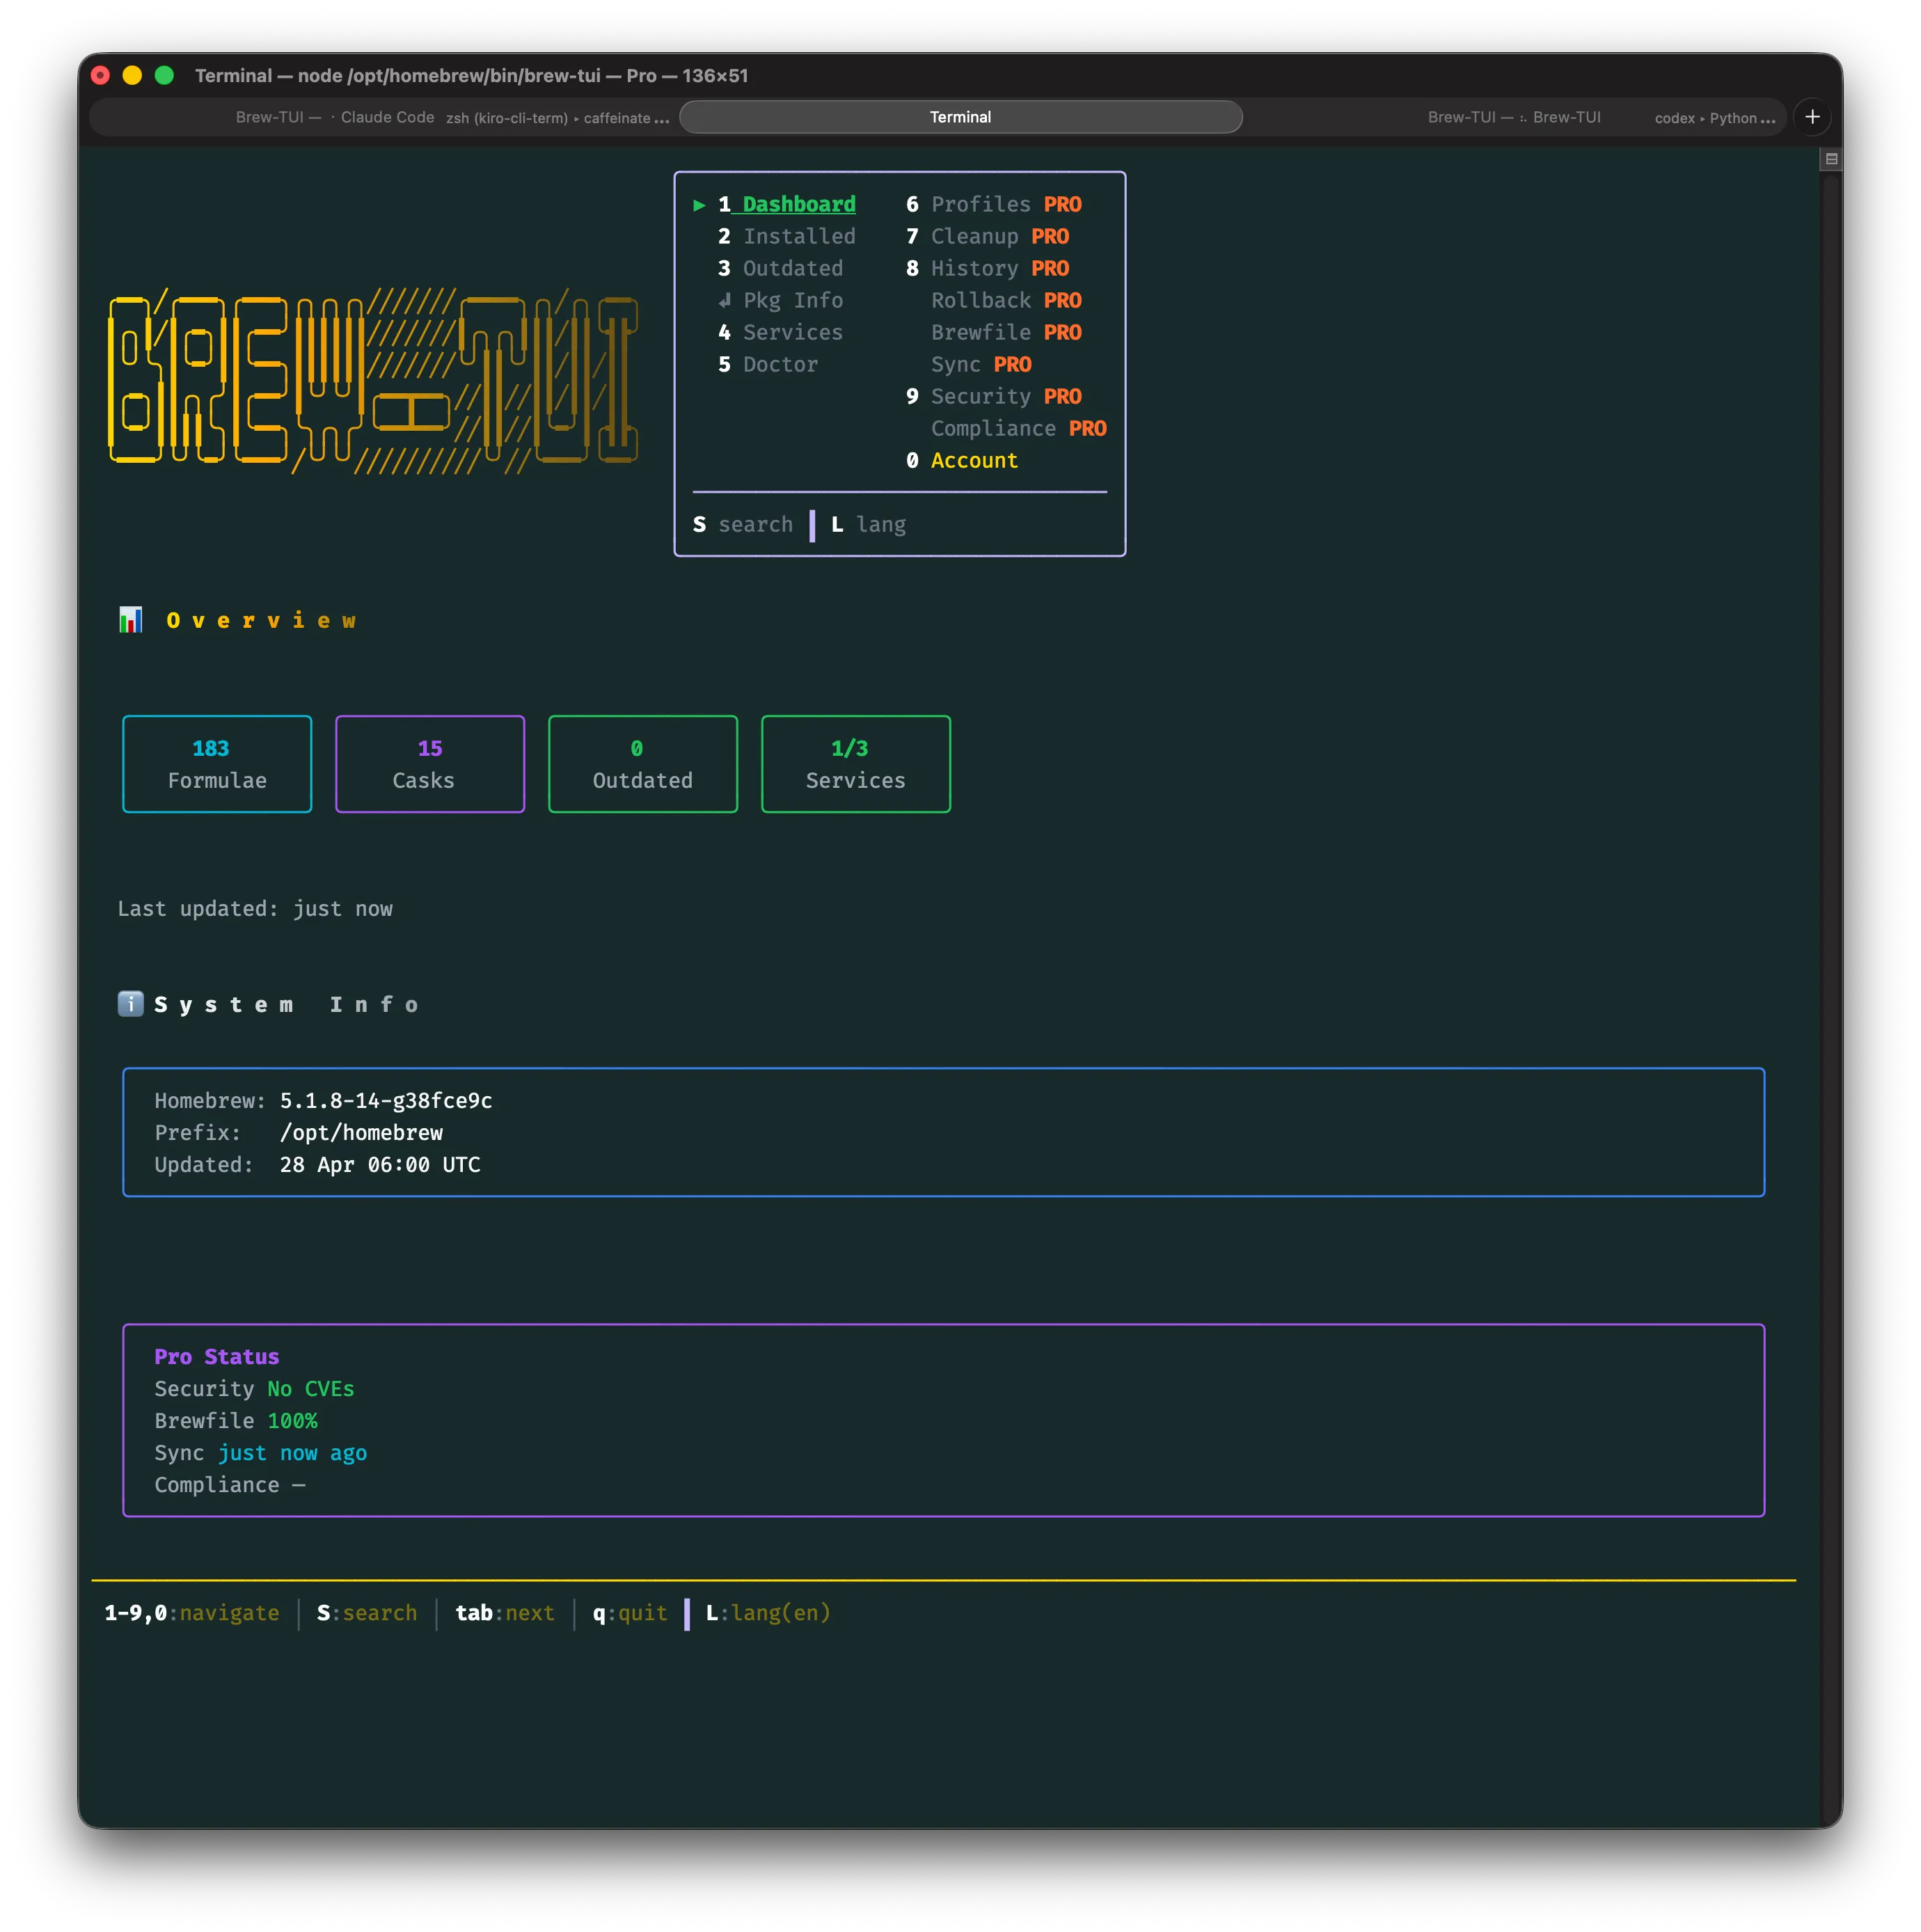Minimize the window with the yellow button

click(x=132, y=75)
